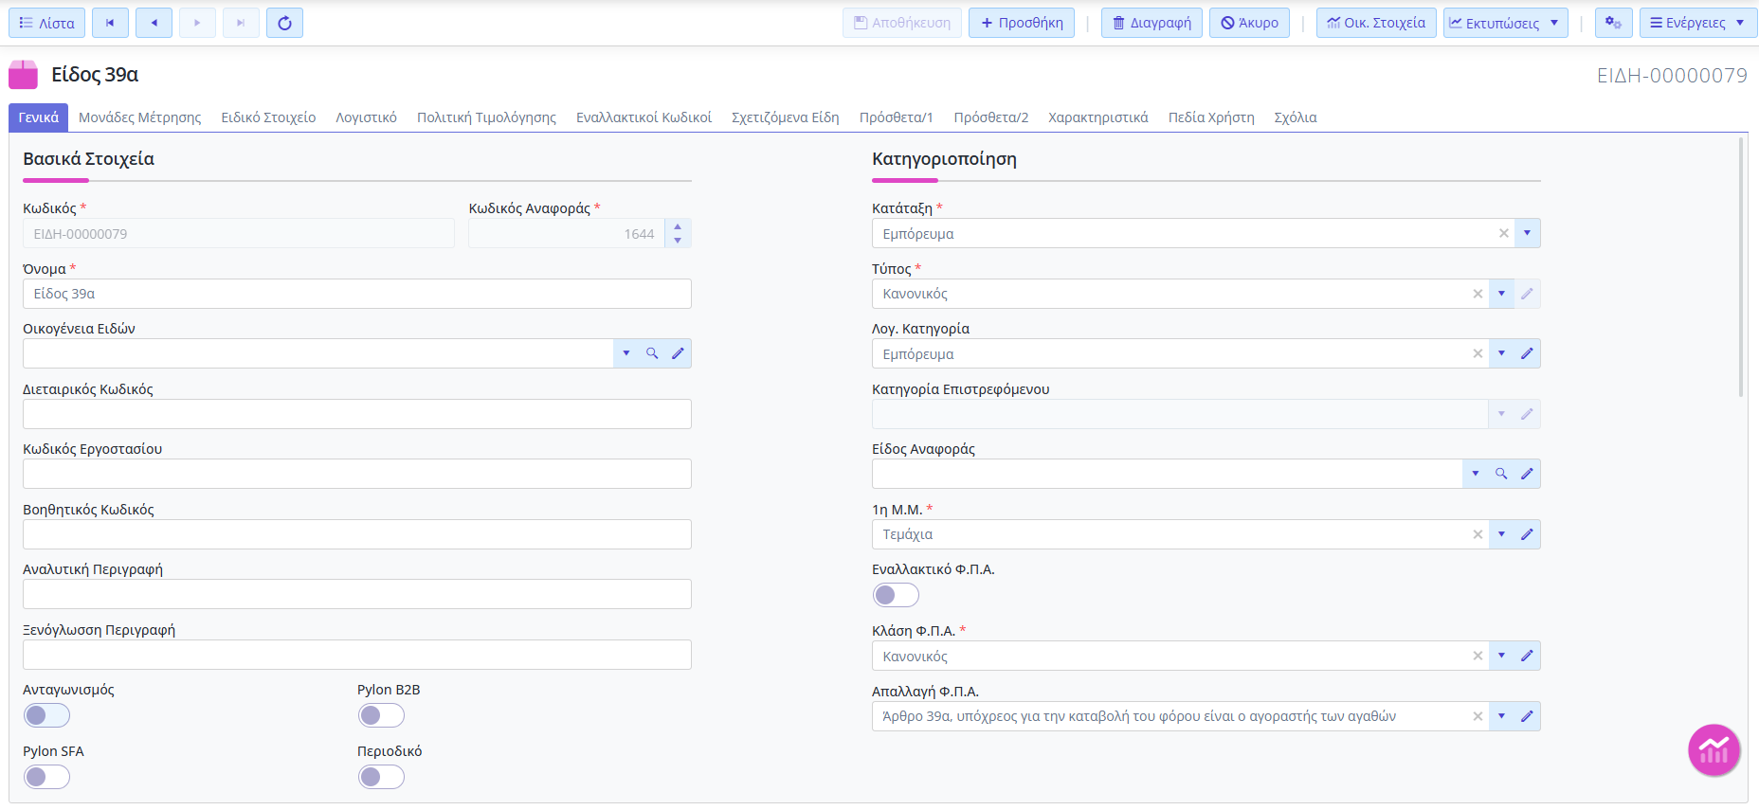Screen dimensions: 1759x810
Task: Click the Προσθήκη button
Action: pyautogui.click(x=1021, y=23)
